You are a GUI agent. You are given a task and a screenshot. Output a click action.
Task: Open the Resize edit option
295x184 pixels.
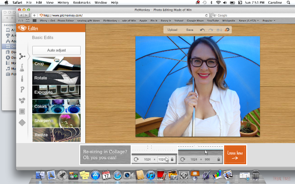(x=56, y=135)
